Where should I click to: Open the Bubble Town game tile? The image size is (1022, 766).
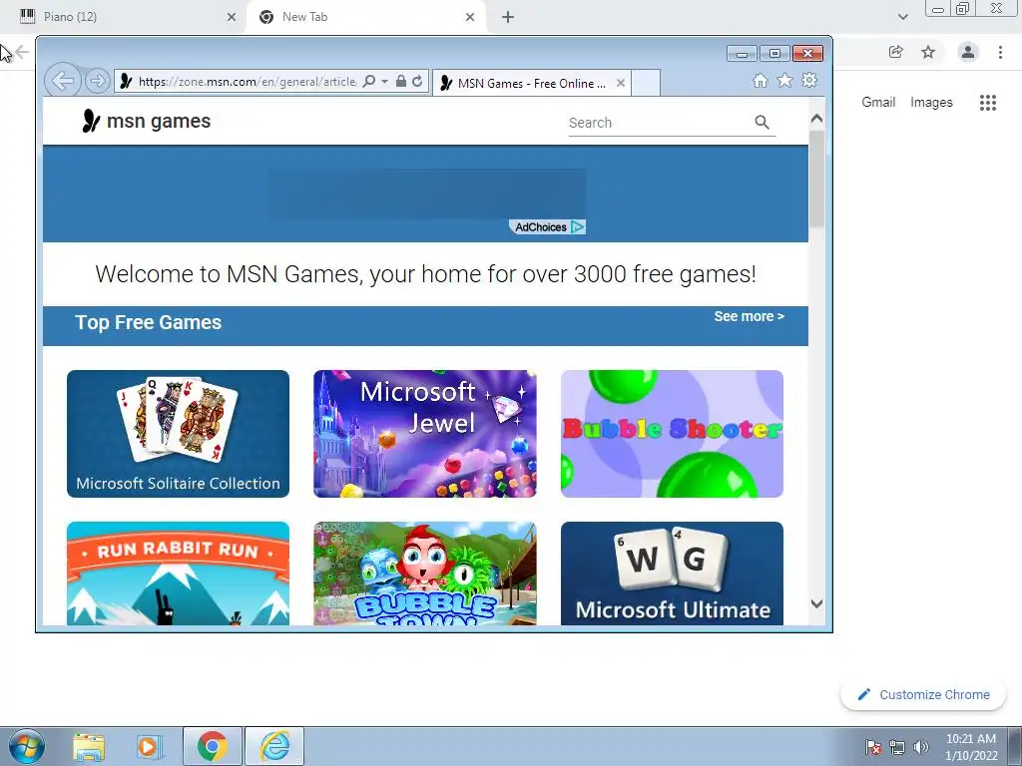425,574
